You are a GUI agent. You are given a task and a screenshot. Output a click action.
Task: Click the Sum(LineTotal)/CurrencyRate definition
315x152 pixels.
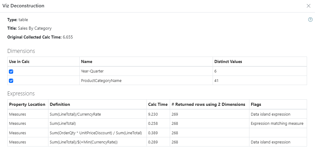75,114
